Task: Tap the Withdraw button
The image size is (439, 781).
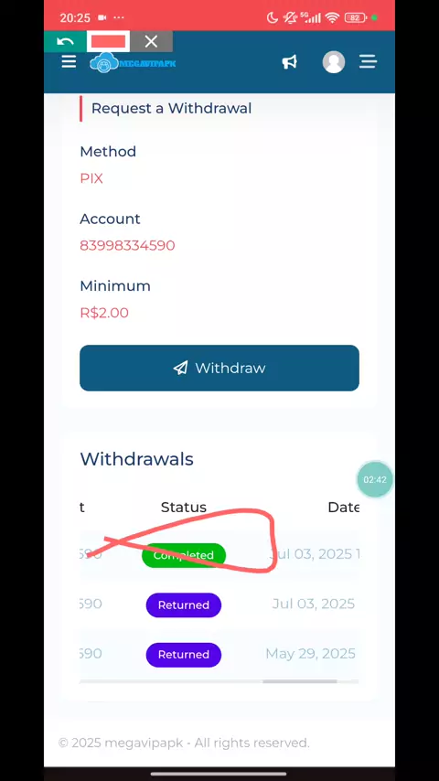Action: (219, 368)
